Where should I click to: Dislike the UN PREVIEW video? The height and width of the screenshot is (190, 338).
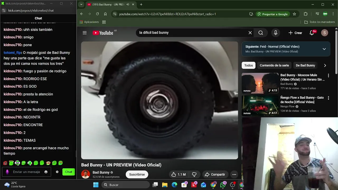[194, 174]
